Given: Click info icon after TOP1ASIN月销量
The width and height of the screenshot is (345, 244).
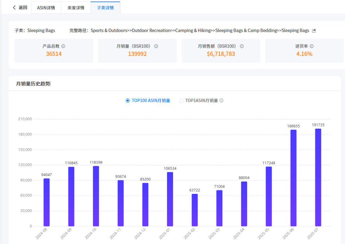Looking at the screenshot, I should point(221,100).
